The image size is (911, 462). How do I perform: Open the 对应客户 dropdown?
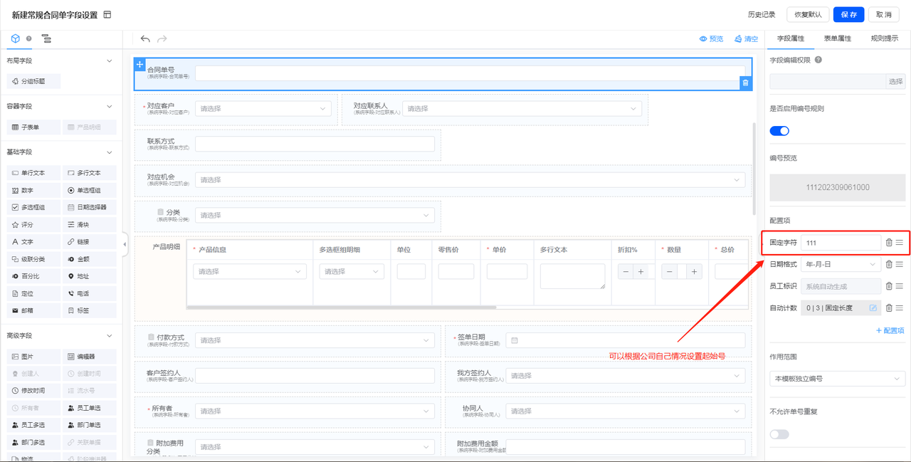coord(263,109)
